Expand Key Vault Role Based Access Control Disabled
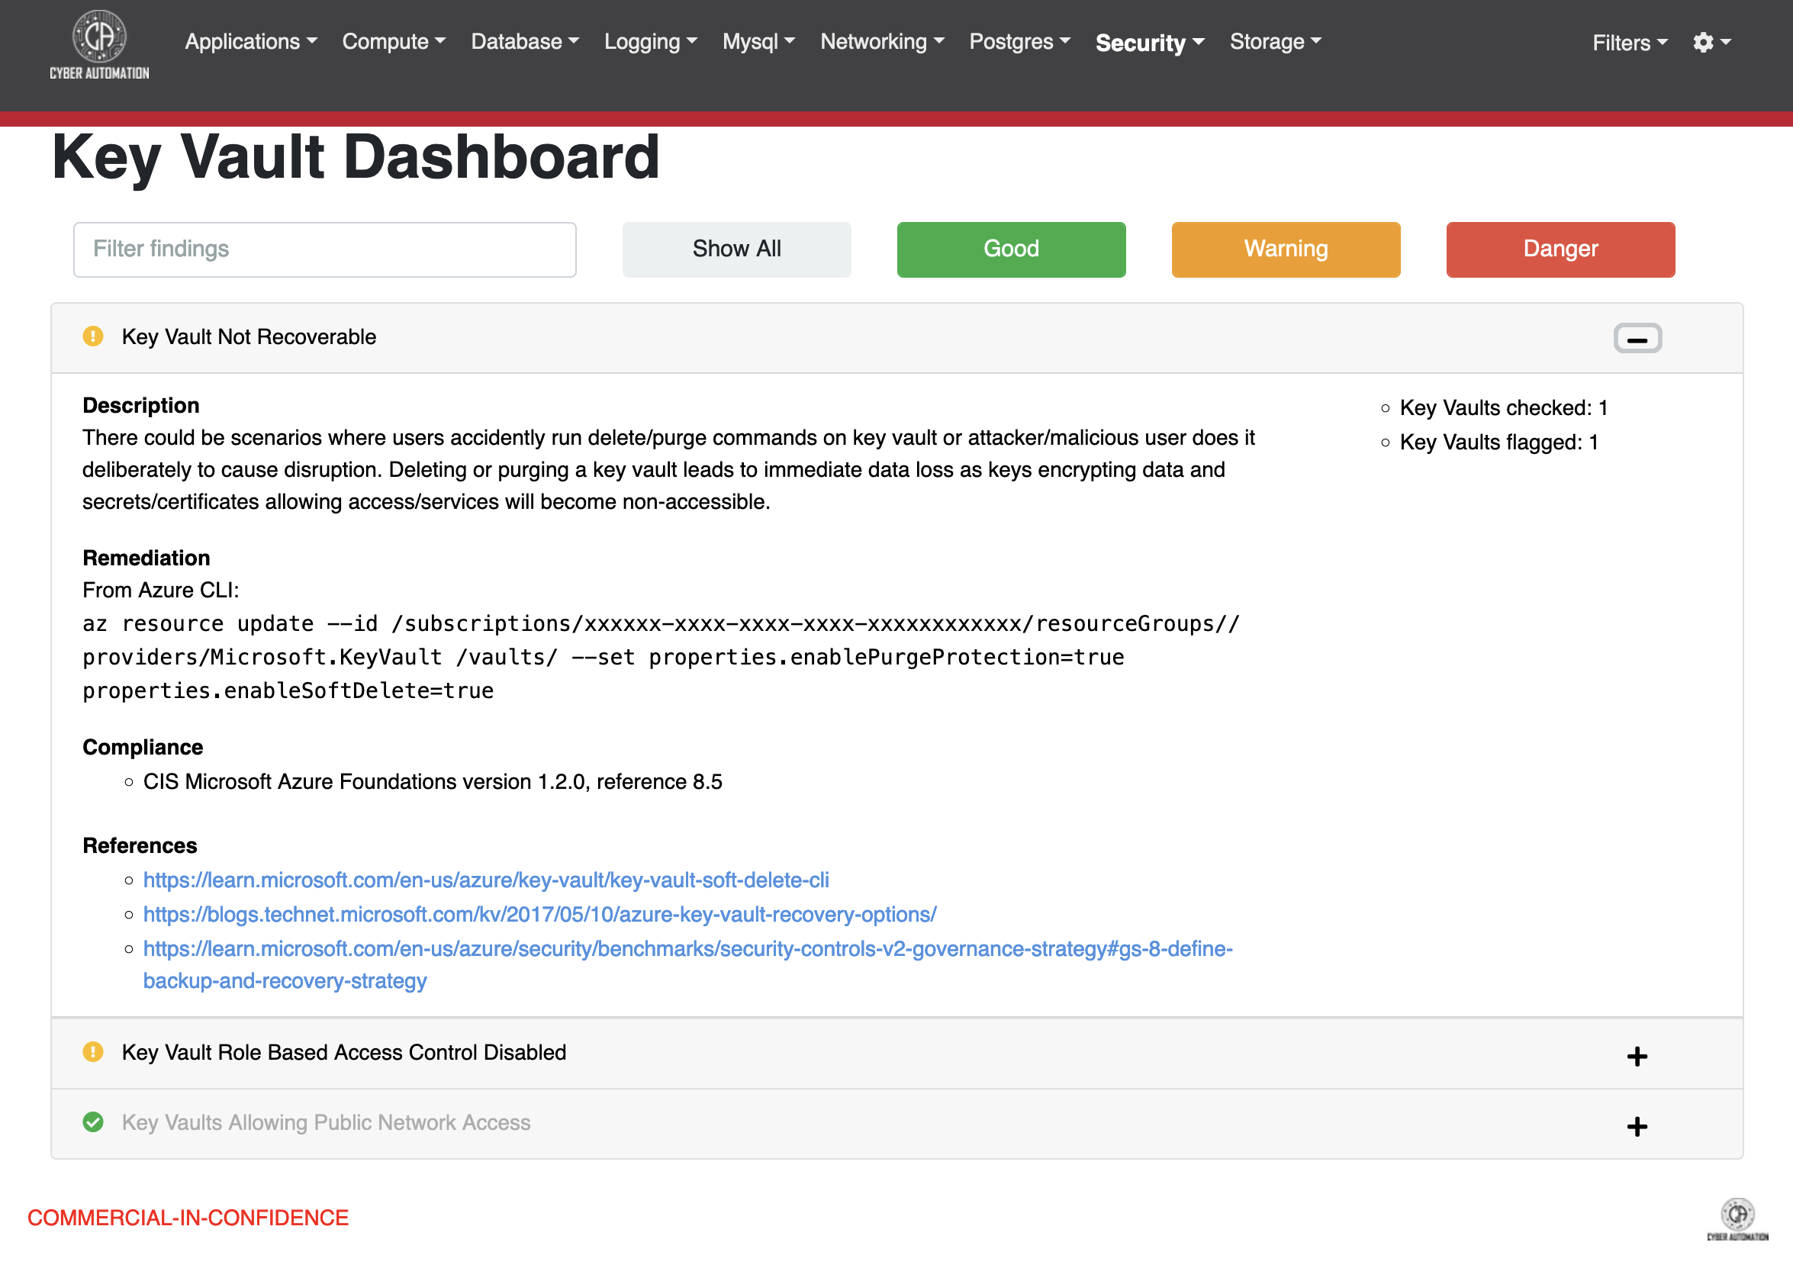 click(x=1637, y=1057)
